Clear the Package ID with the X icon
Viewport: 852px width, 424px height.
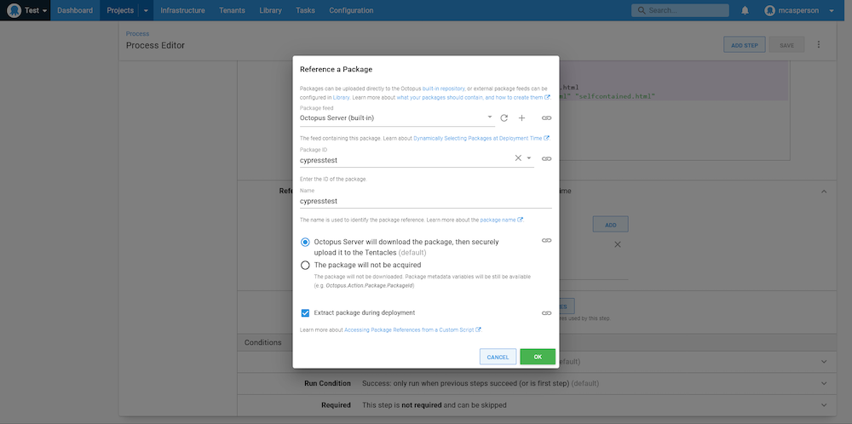point(518,158)
